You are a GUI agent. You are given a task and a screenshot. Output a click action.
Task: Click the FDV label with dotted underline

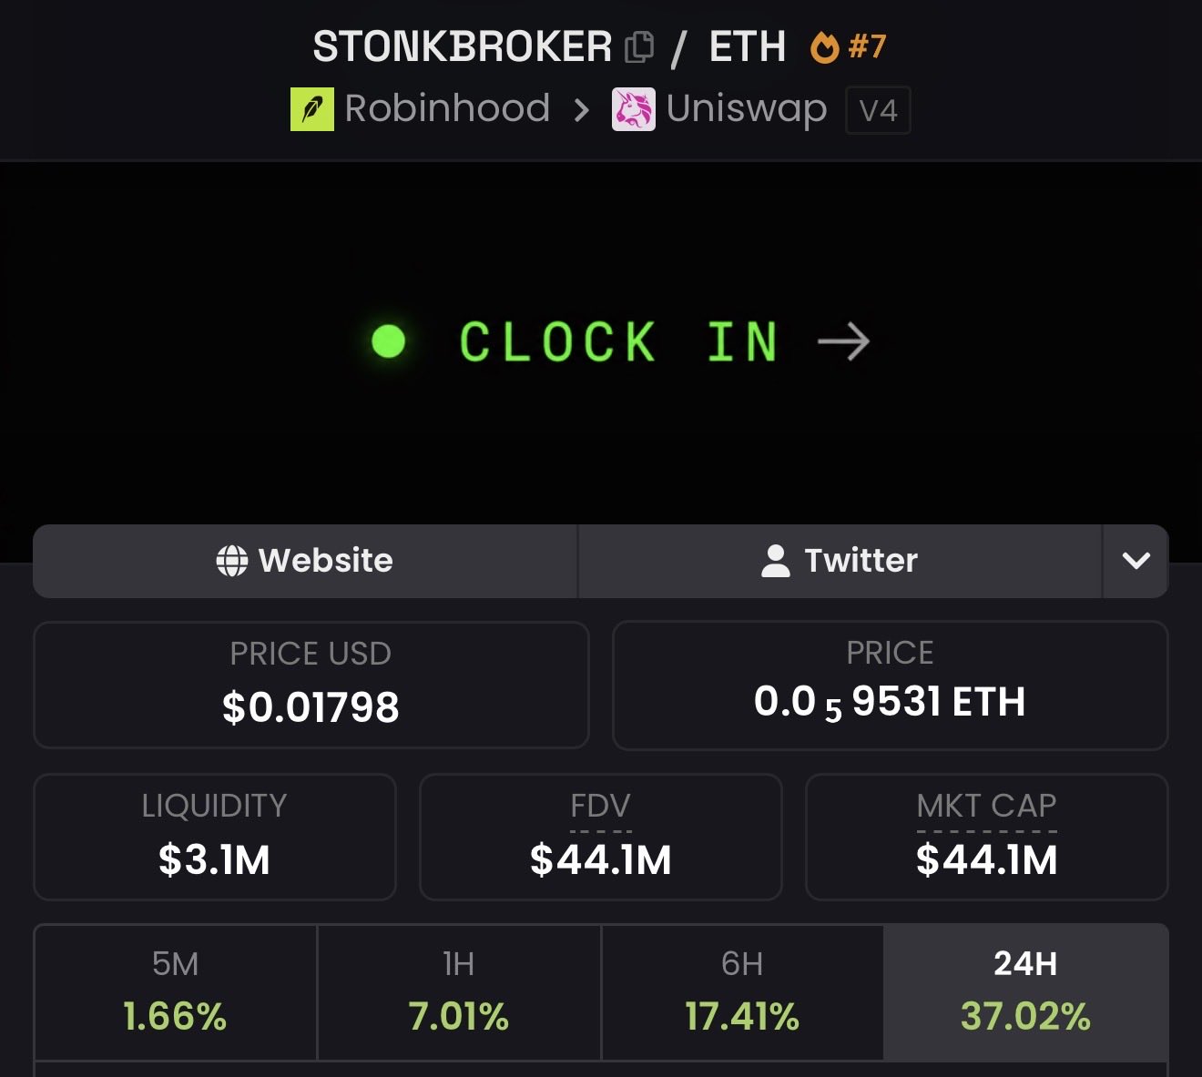coord(600,807)
